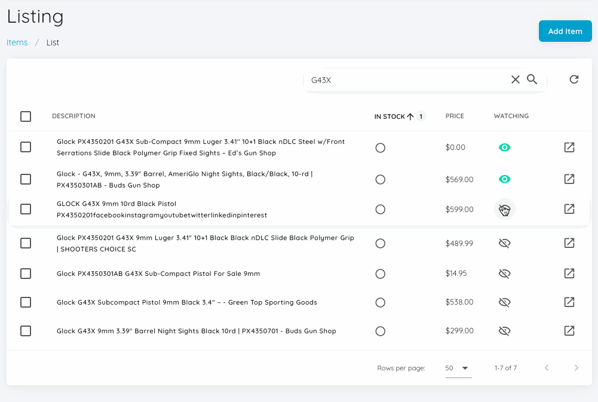The width and height of the screenshot is (598, 402).
Task: Open the rows per page dropdown
Action: coord(458,368)
